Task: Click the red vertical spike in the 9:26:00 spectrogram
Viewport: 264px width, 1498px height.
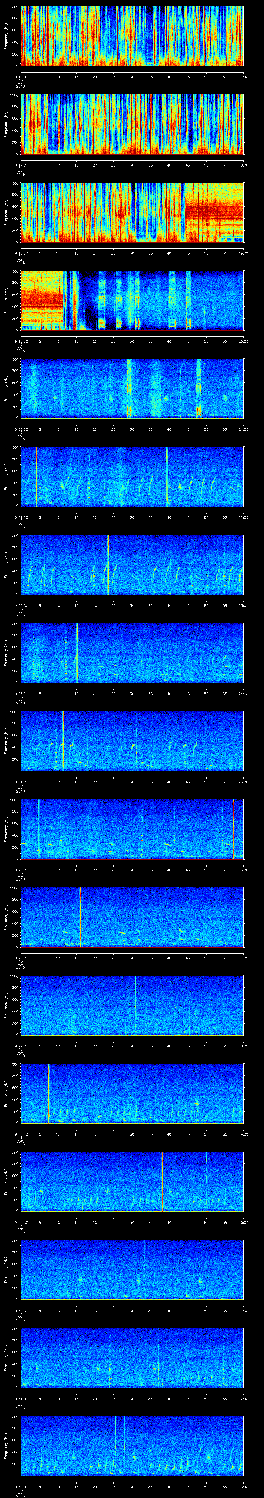Action: [80, 917]
